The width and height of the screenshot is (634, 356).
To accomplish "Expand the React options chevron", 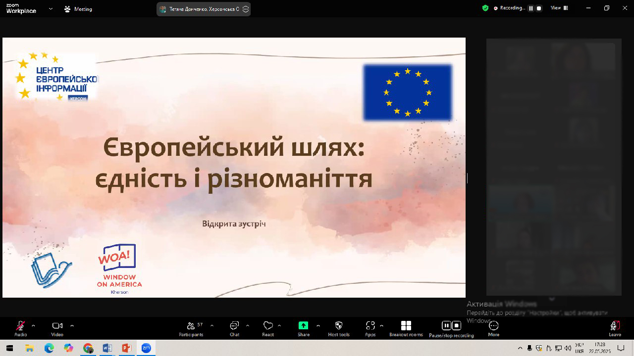I will coord(279,325).
